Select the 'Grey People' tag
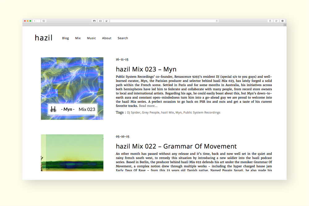 (x=150, y=113)
